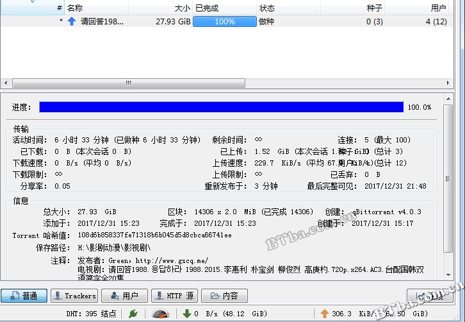Image resolution: width=465 pixels, height=322 pixels.
Task: Click the upload speed value 229.7 KiB/s
Action: (277, 163)
